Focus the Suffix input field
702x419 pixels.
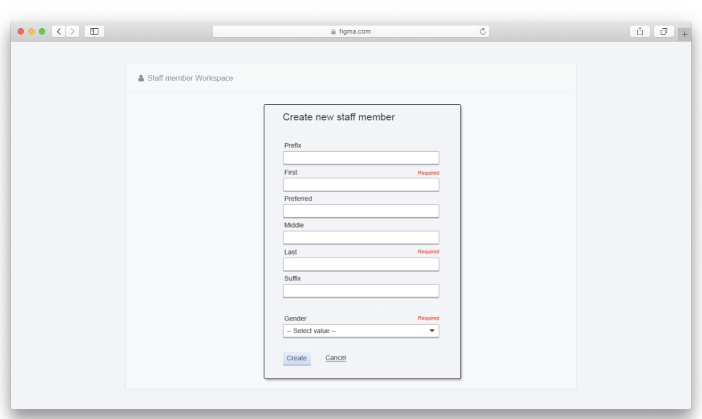click(x=361, y=291)
